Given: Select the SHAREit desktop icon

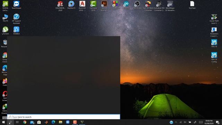Looking at the screenshot, I should pos(16,31).
